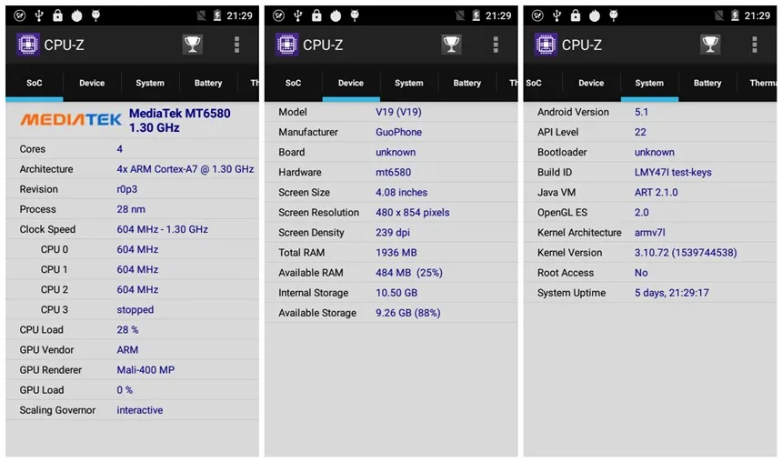This screenshot has width=782, height=462.
Task: Switch to Device tab in left screen
Action: point(92,83)
